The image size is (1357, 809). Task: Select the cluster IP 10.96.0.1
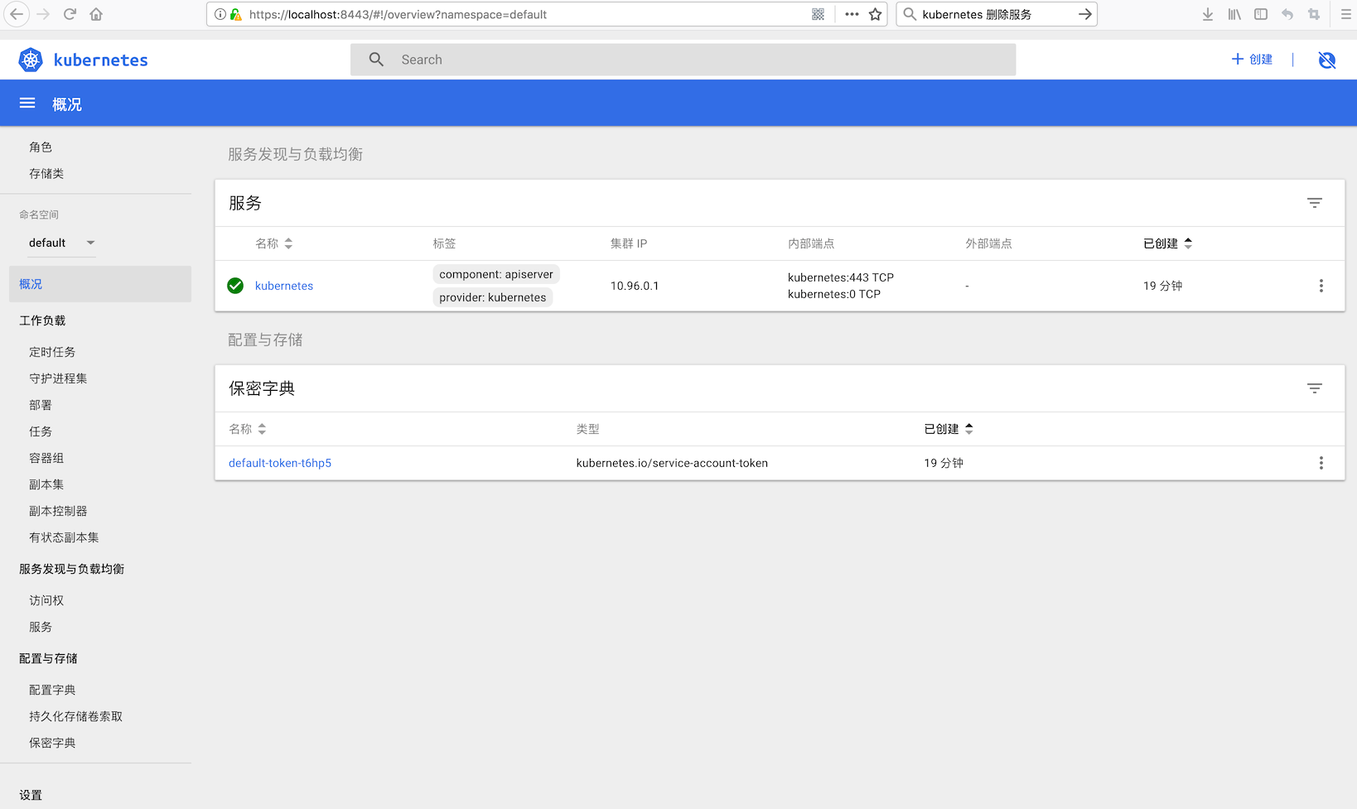(635, 286)
